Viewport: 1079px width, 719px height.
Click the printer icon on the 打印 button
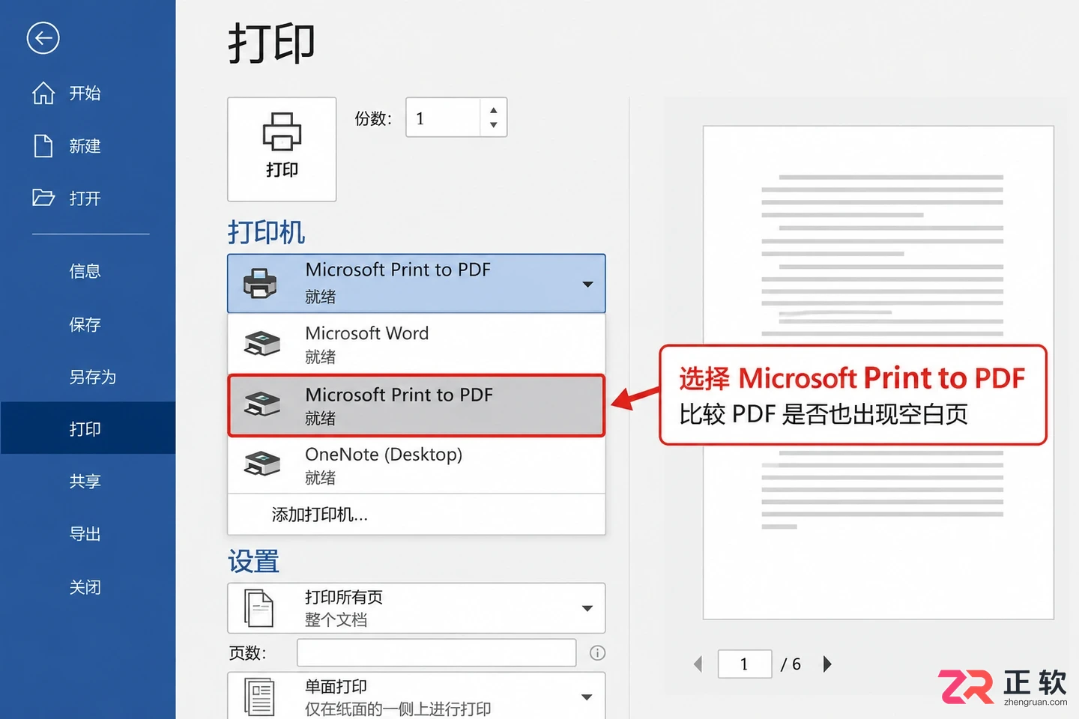[282, 131]
